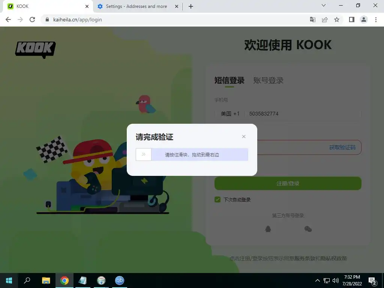Close the verification dialog with X
Viewport: 384px width, 288px height.
[x=244, y=136]
